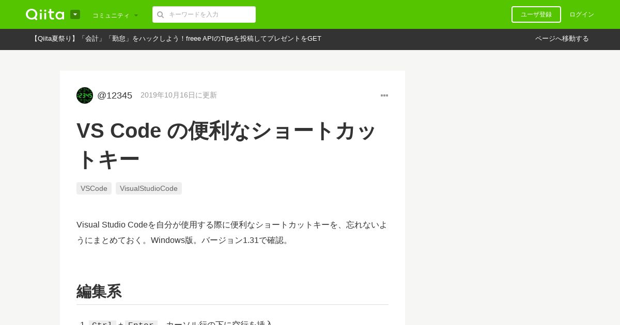Click ページへ移動する link
The image size is (620, 325).
pyautogui.click(x=562, y=39)
